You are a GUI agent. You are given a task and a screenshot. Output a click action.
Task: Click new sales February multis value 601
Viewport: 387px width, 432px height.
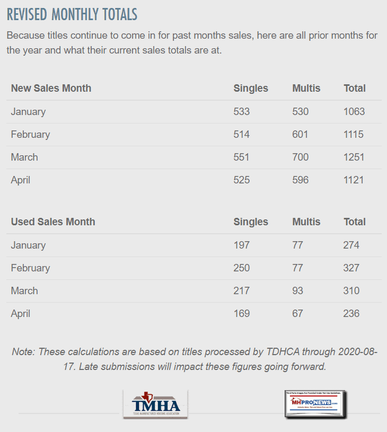(300, 135)
